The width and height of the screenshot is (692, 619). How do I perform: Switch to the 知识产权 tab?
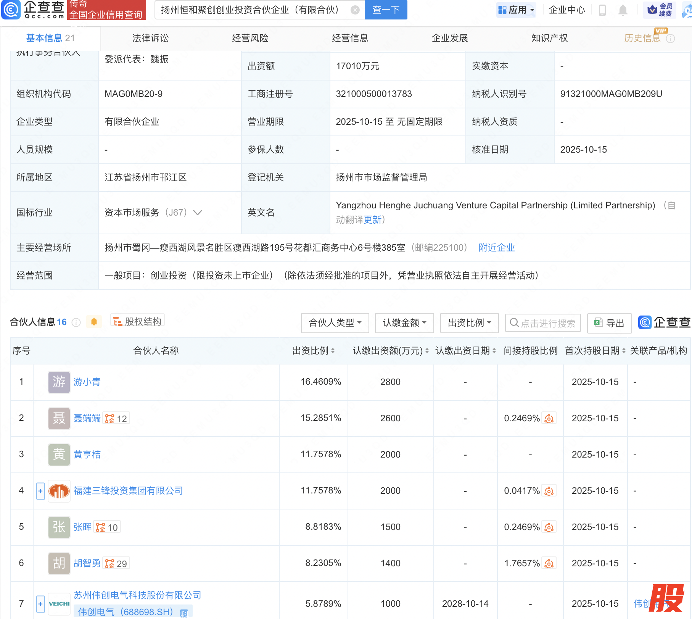(549, 38)
